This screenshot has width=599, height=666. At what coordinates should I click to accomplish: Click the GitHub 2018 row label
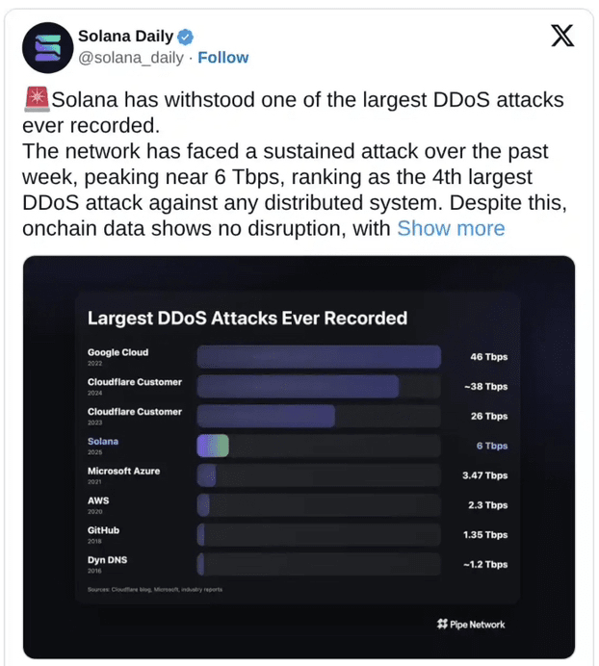[103, 535]
